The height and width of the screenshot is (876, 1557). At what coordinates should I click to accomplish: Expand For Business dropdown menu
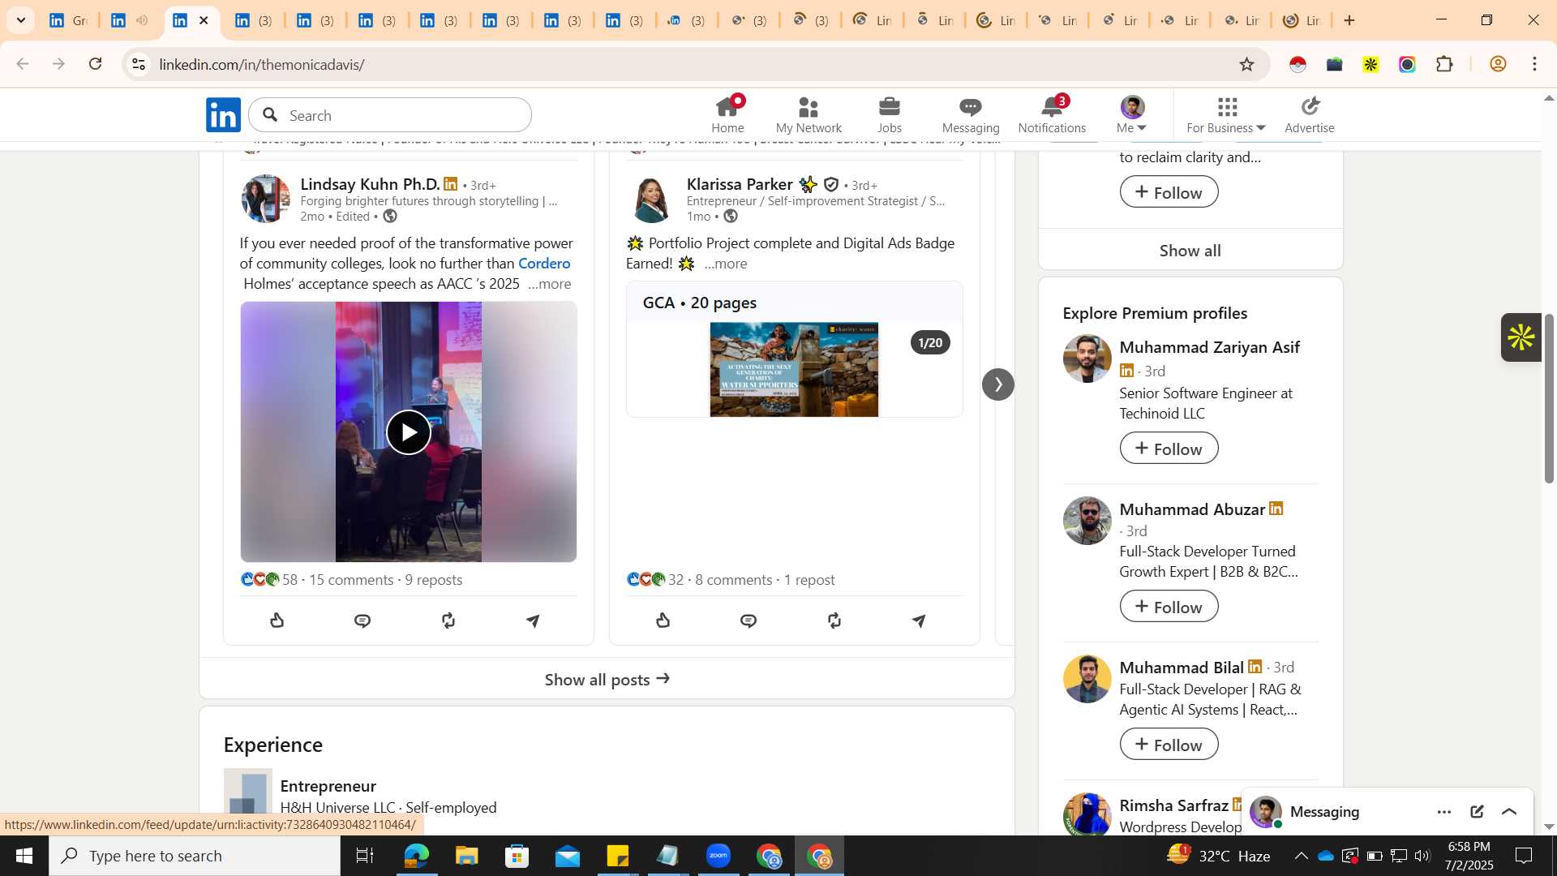(x=1225, y=114)
